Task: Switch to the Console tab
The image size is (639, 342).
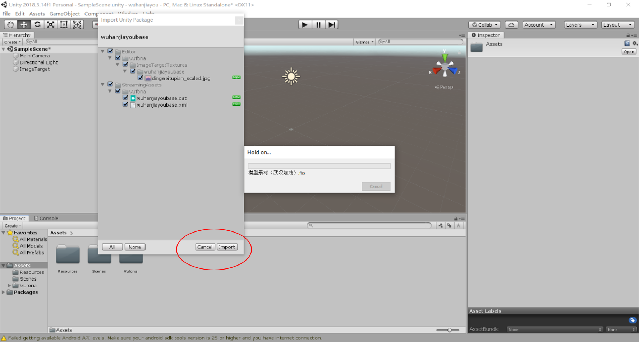Action: 46,218
